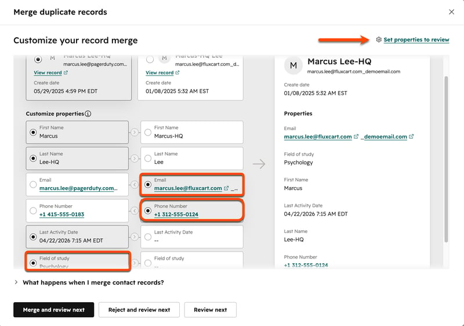464x326 pixels.
Task: Click external link icon next to fluxcart View record
Action: click(x=177, y=72)
